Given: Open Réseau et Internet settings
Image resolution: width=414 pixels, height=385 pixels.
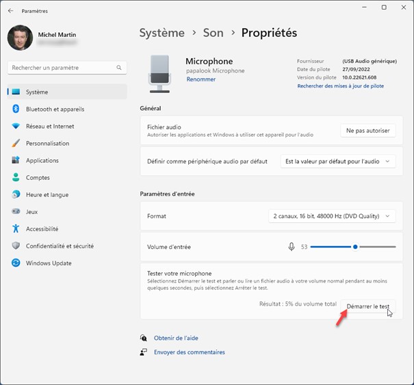Looking at the screenshot, I should [50, 127].
